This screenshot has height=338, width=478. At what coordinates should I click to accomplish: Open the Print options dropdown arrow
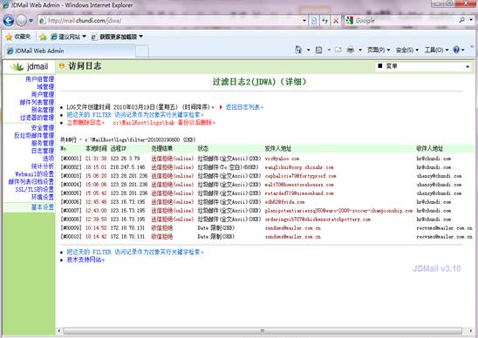(x=360, y=50)
